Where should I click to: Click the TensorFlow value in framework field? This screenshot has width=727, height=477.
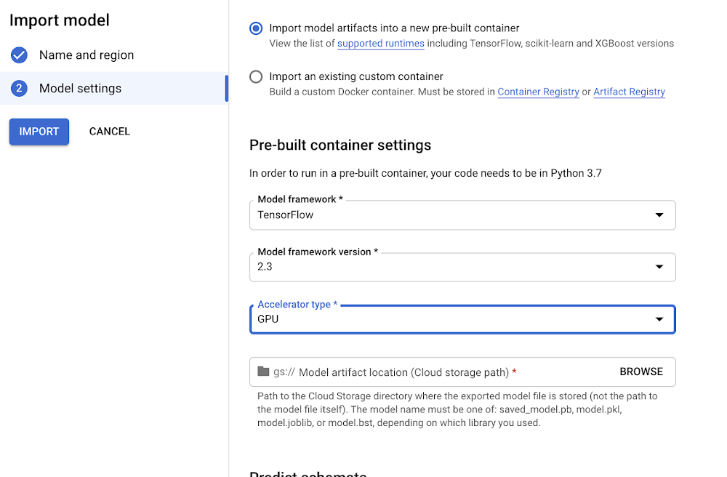(286, 215)
